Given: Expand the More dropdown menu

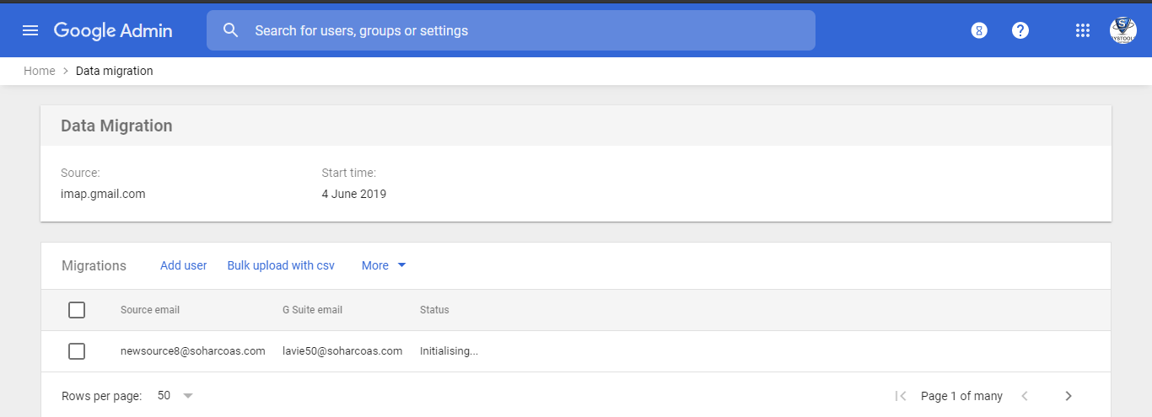Looking at the screenshot, I should pos(384,265).
